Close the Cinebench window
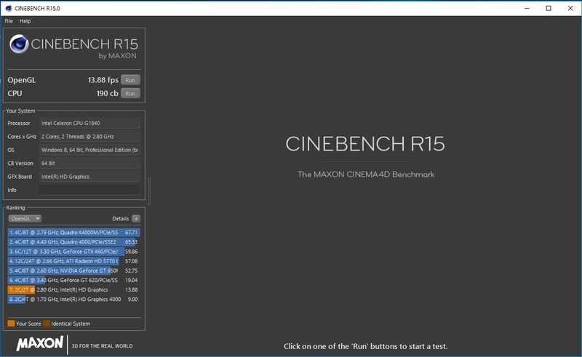The height and width of the screenshot is (357, 582). tap(570, 8)
